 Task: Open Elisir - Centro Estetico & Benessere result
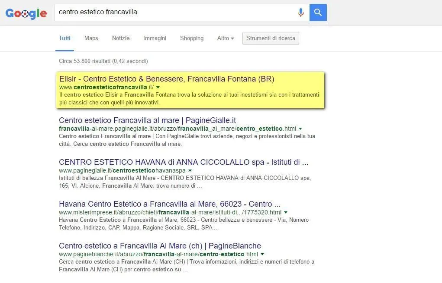tap(167, 79)
